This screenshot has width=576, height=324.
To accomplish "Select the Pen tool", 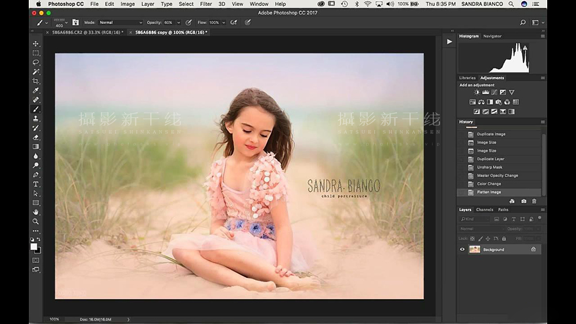I will click(36, 174).
